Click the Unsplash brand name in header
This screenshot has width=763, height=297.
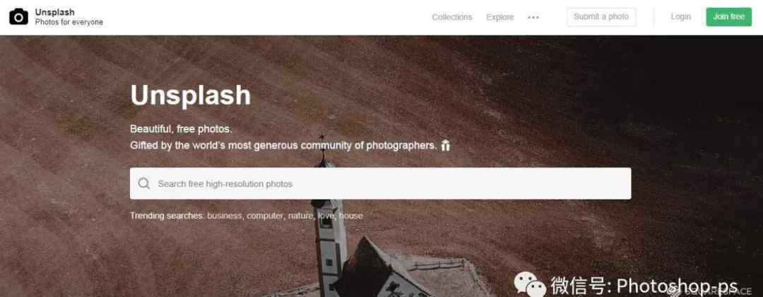(x=54, y=12)
